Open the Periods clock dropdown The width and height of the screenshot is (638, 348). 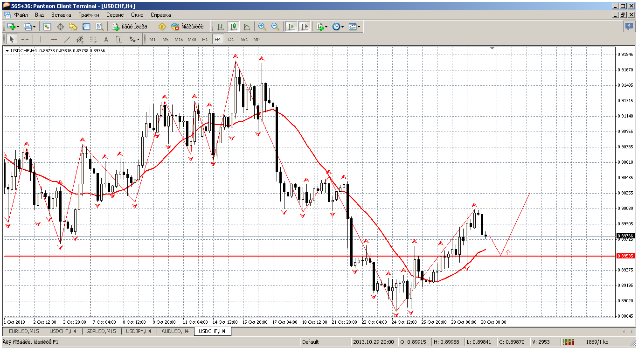[338, 27]
